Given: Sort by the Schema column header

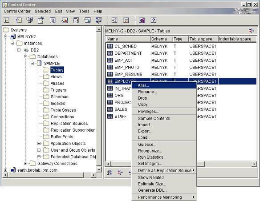Looking at the screenshot, I should [x=162, y=39].
